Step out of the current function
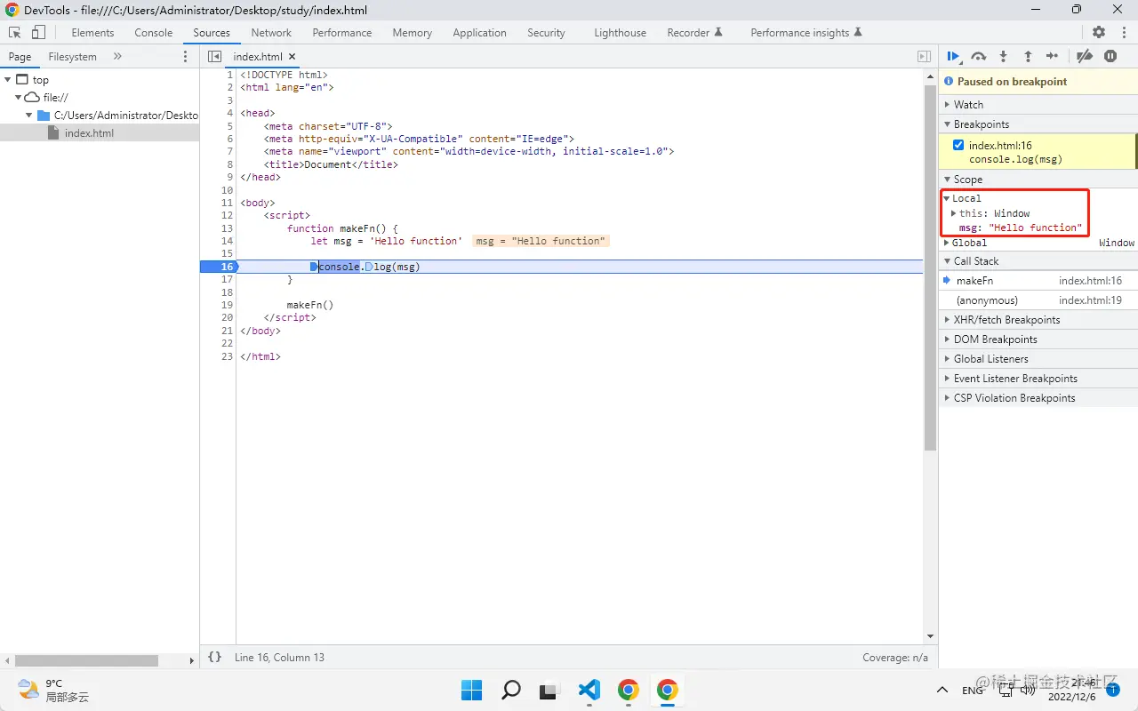 [x=1028, y=56]
